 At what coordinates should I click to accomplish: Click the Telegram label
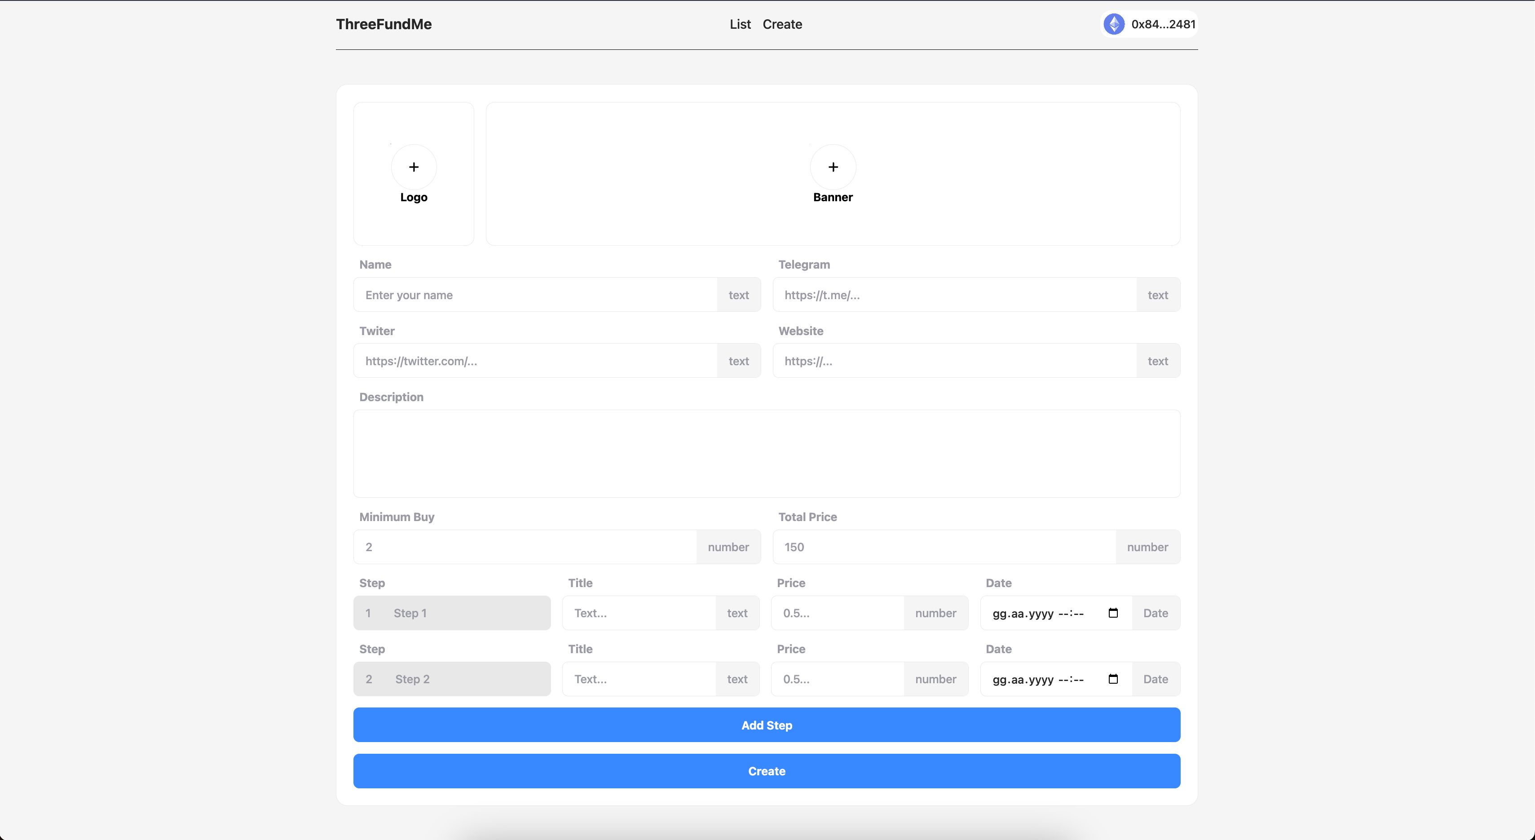pyautogui.click(x=804, y=265)
